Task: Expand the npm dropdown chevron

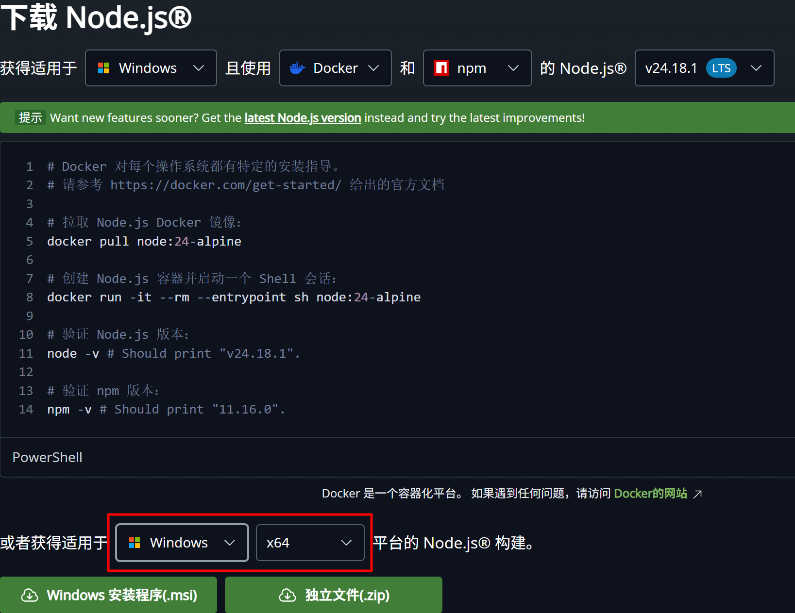Action: pos(513,68)
